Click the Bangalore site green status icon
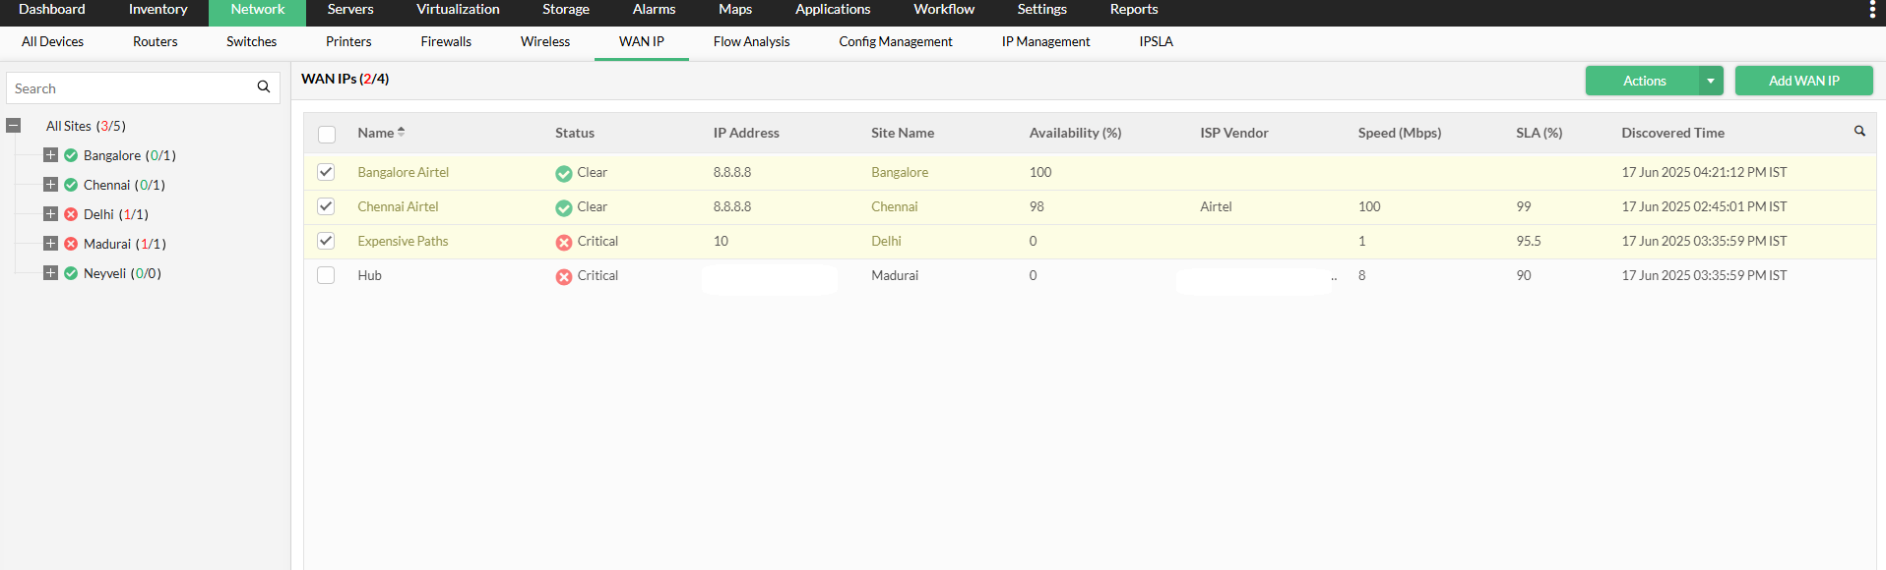 pos(71,155)
